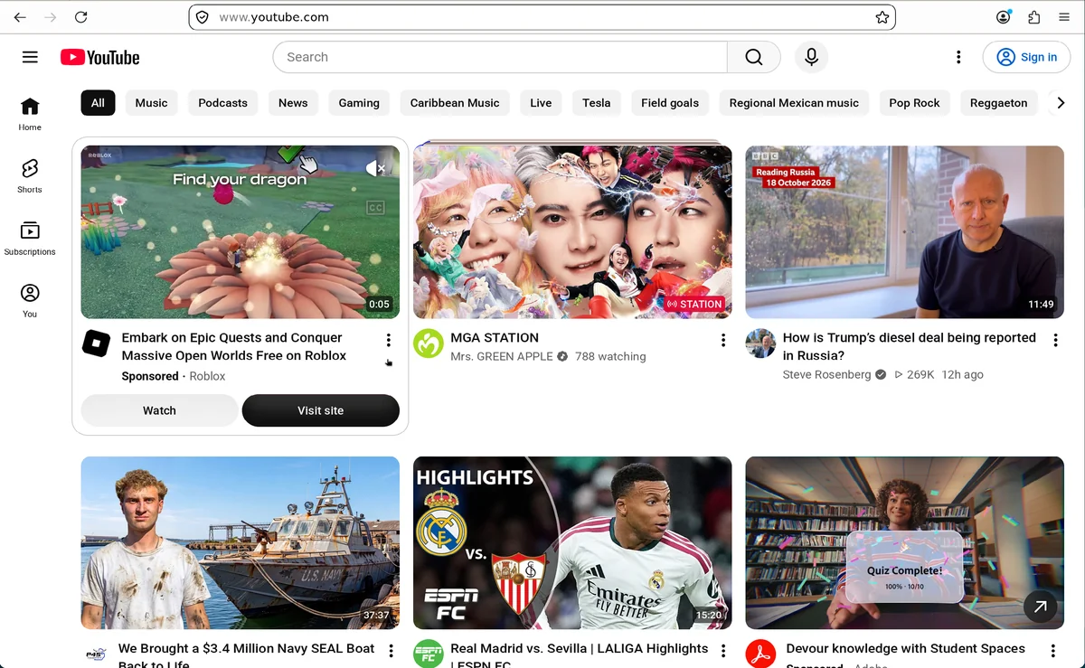
Task: Select the Podcasts filter chip
Action: click(x=222, y=103)
